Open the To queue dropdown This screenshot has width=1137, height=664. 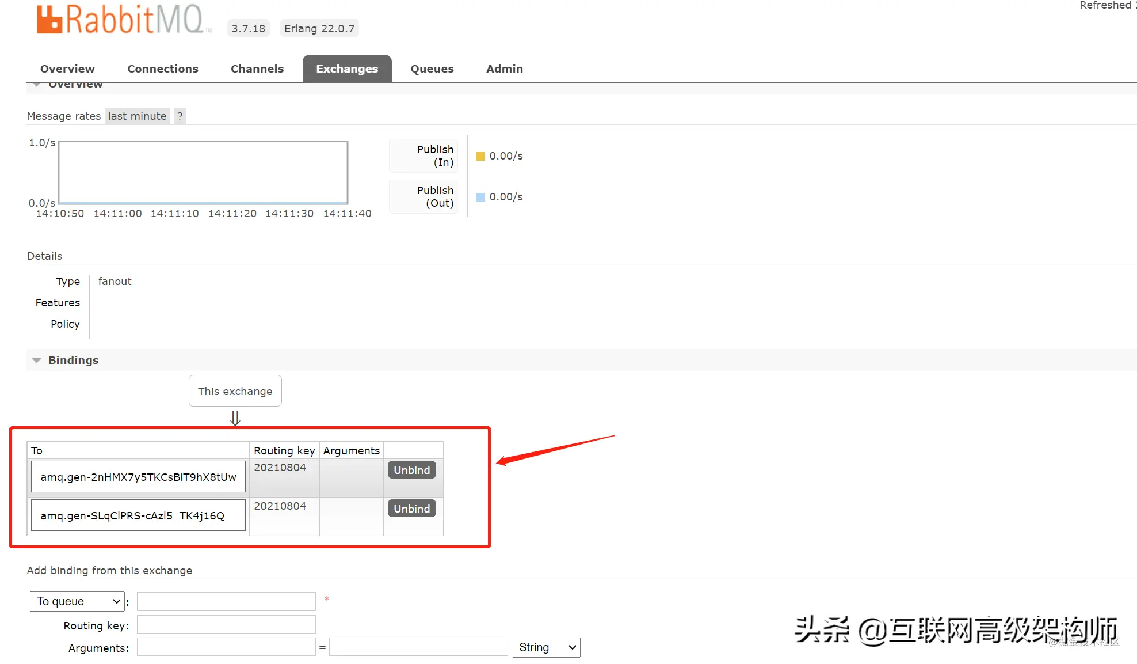click(77, 601)
